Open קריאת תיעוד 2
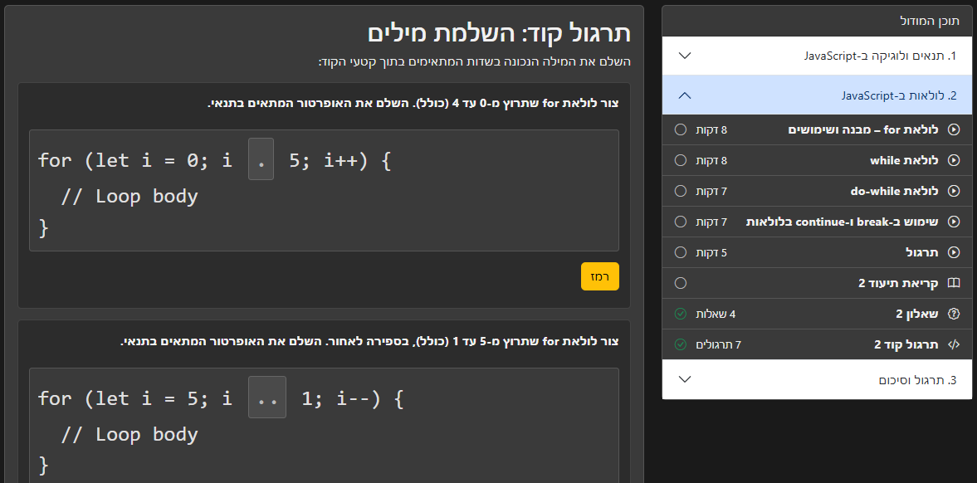Screen dimensions: 977x483 click(817, 283)
